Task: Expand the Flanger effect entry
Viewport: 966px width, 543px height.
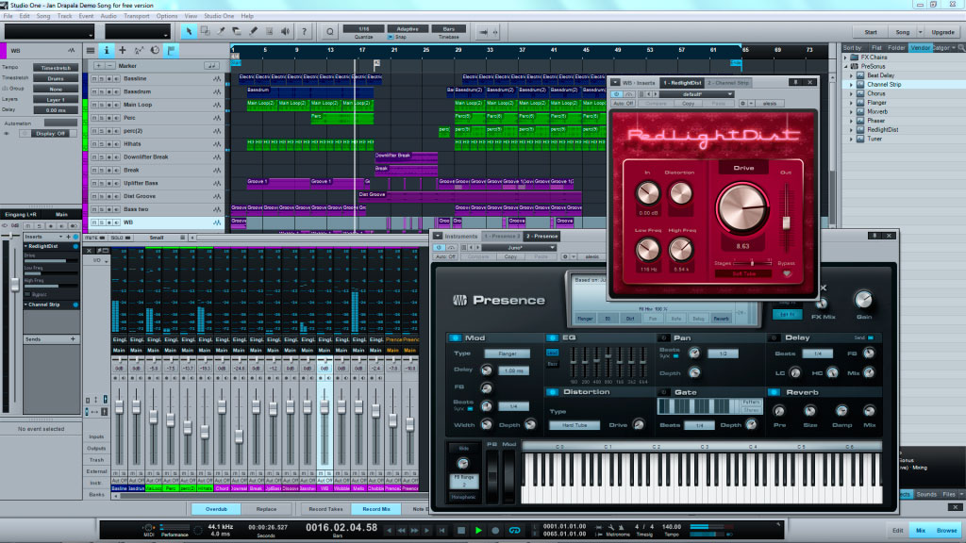Action: coord(852,103)
